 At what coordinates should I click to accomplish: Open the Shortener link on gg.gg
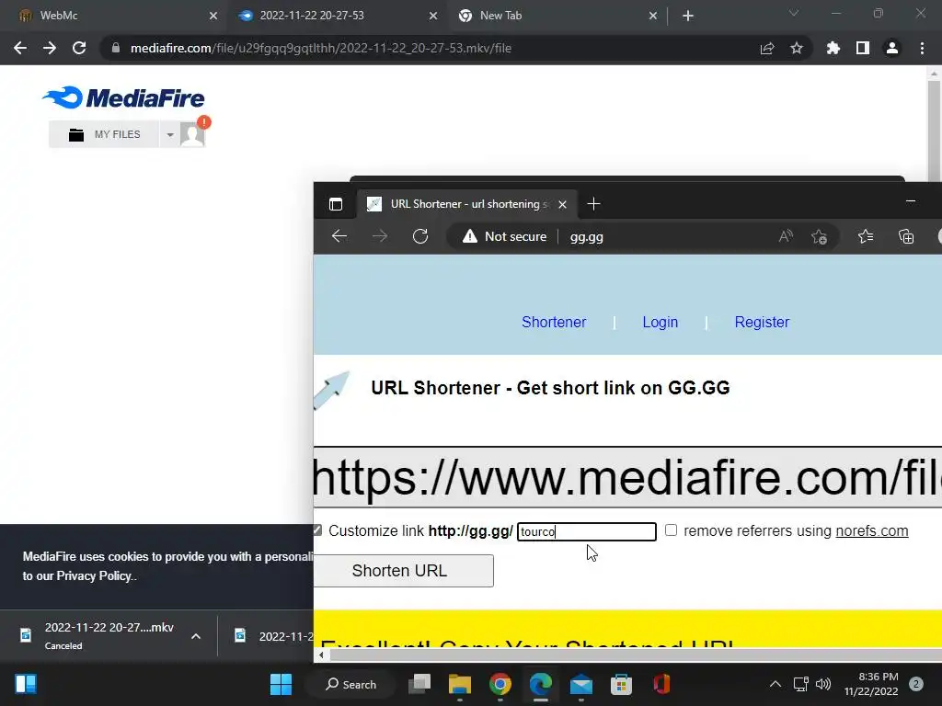[554, 323]
